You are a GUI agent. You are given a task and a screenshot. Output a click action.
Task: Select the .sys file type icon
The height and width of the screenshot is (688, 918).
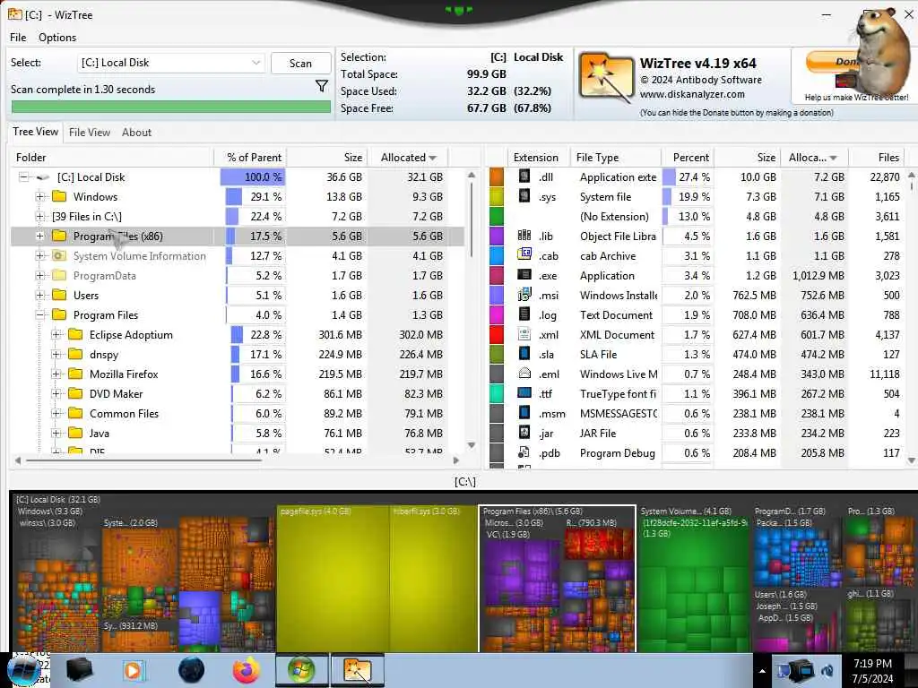coord(524,196)
